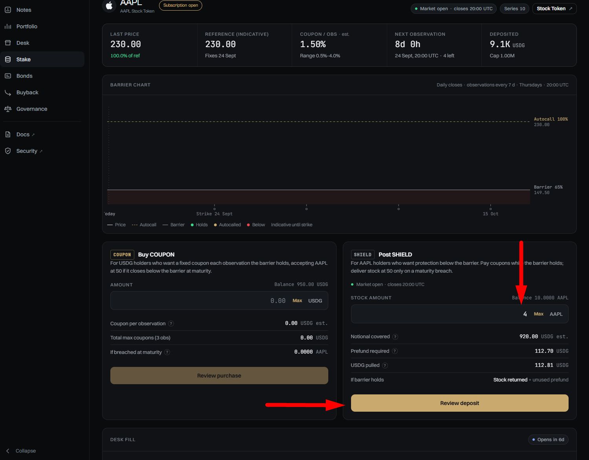Click the Notes sidebar icon
This screenshot has width=589, height=460.
click(8, 10)
